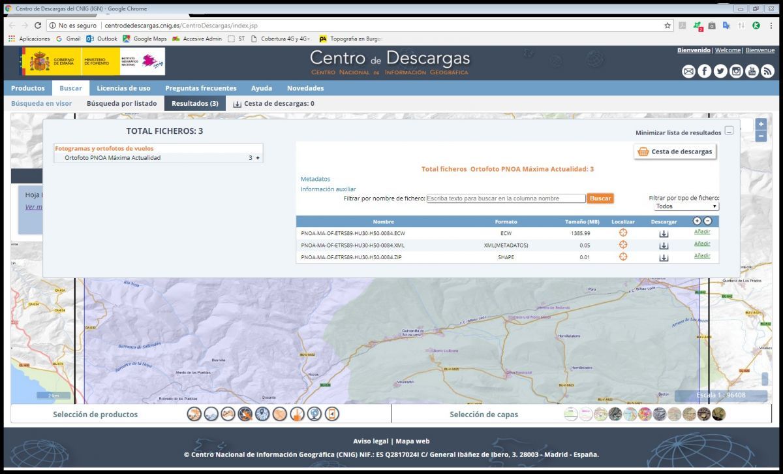This screenshot has height=474, width=783.
Task: Open the RSS feed icon
Action: (767, 71)
